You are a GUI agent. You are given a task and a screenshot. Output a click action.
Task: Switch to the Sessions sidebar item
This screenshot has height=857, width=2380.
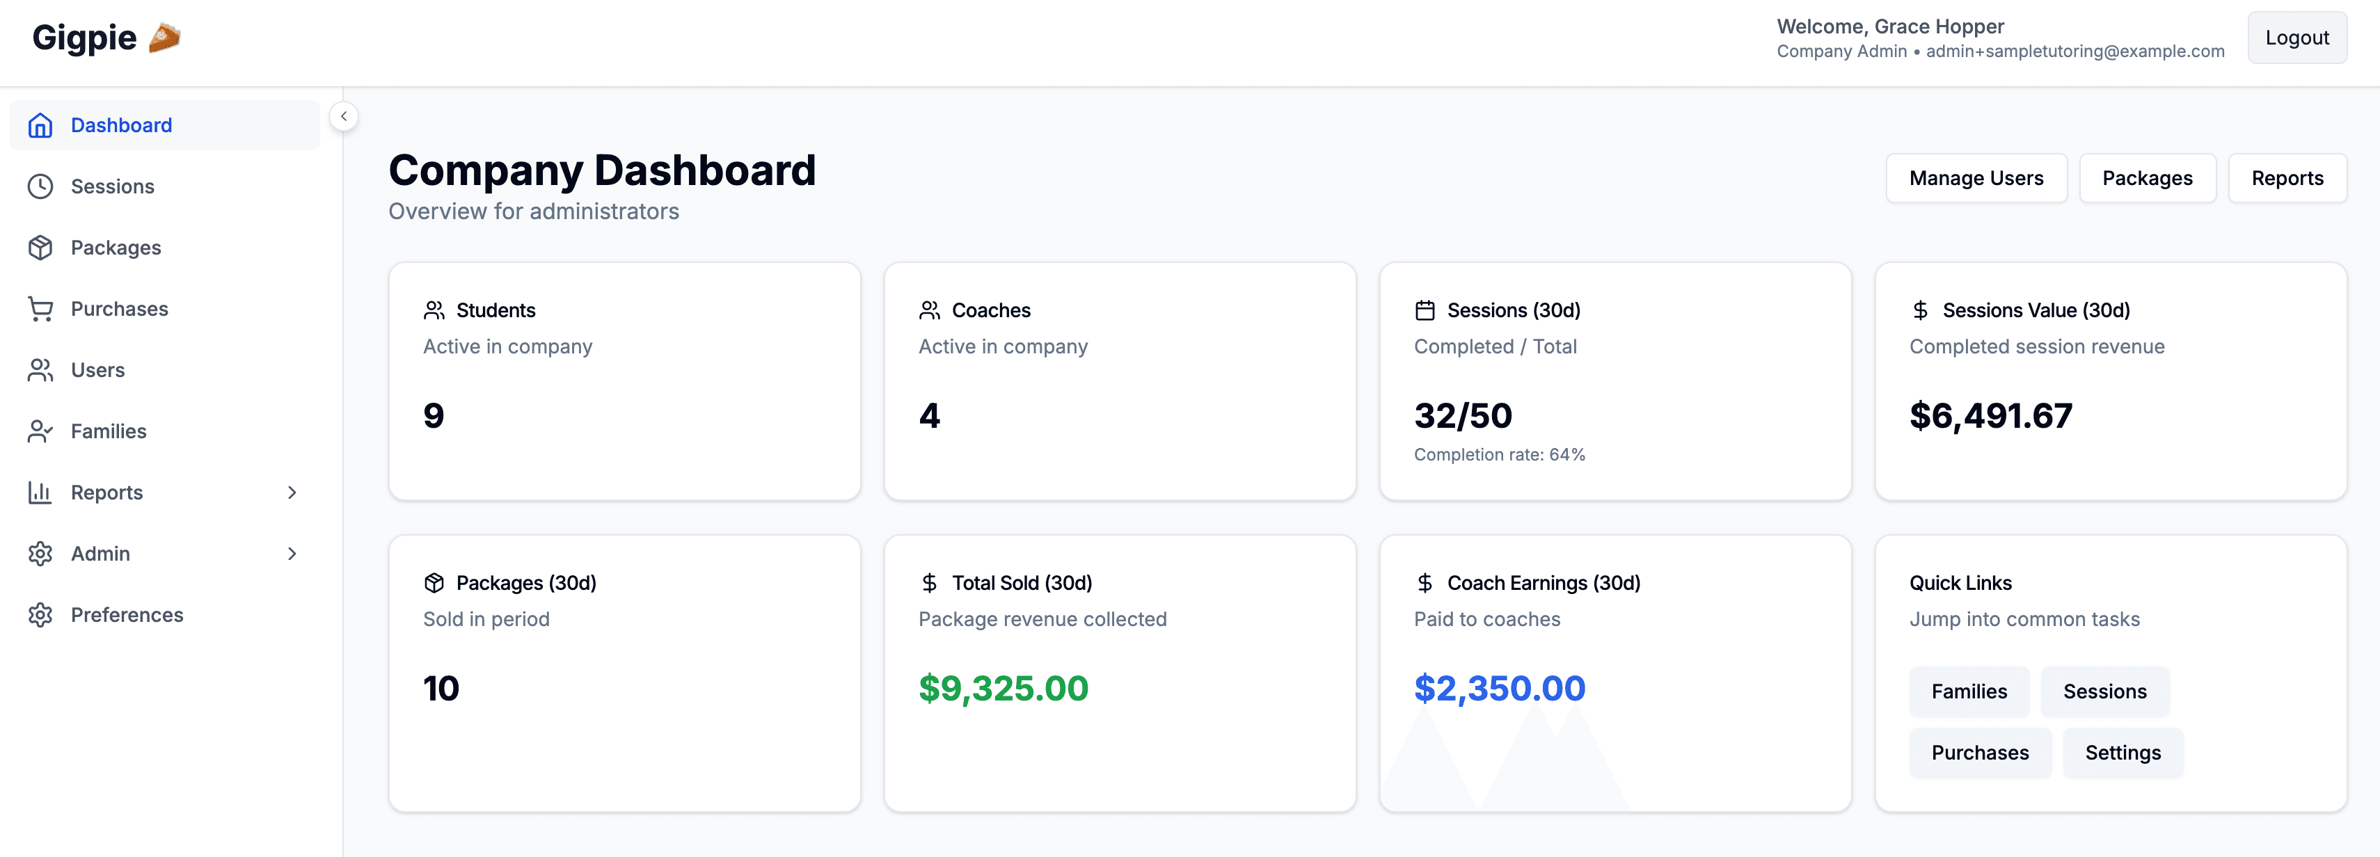click(x=112, y=186)
